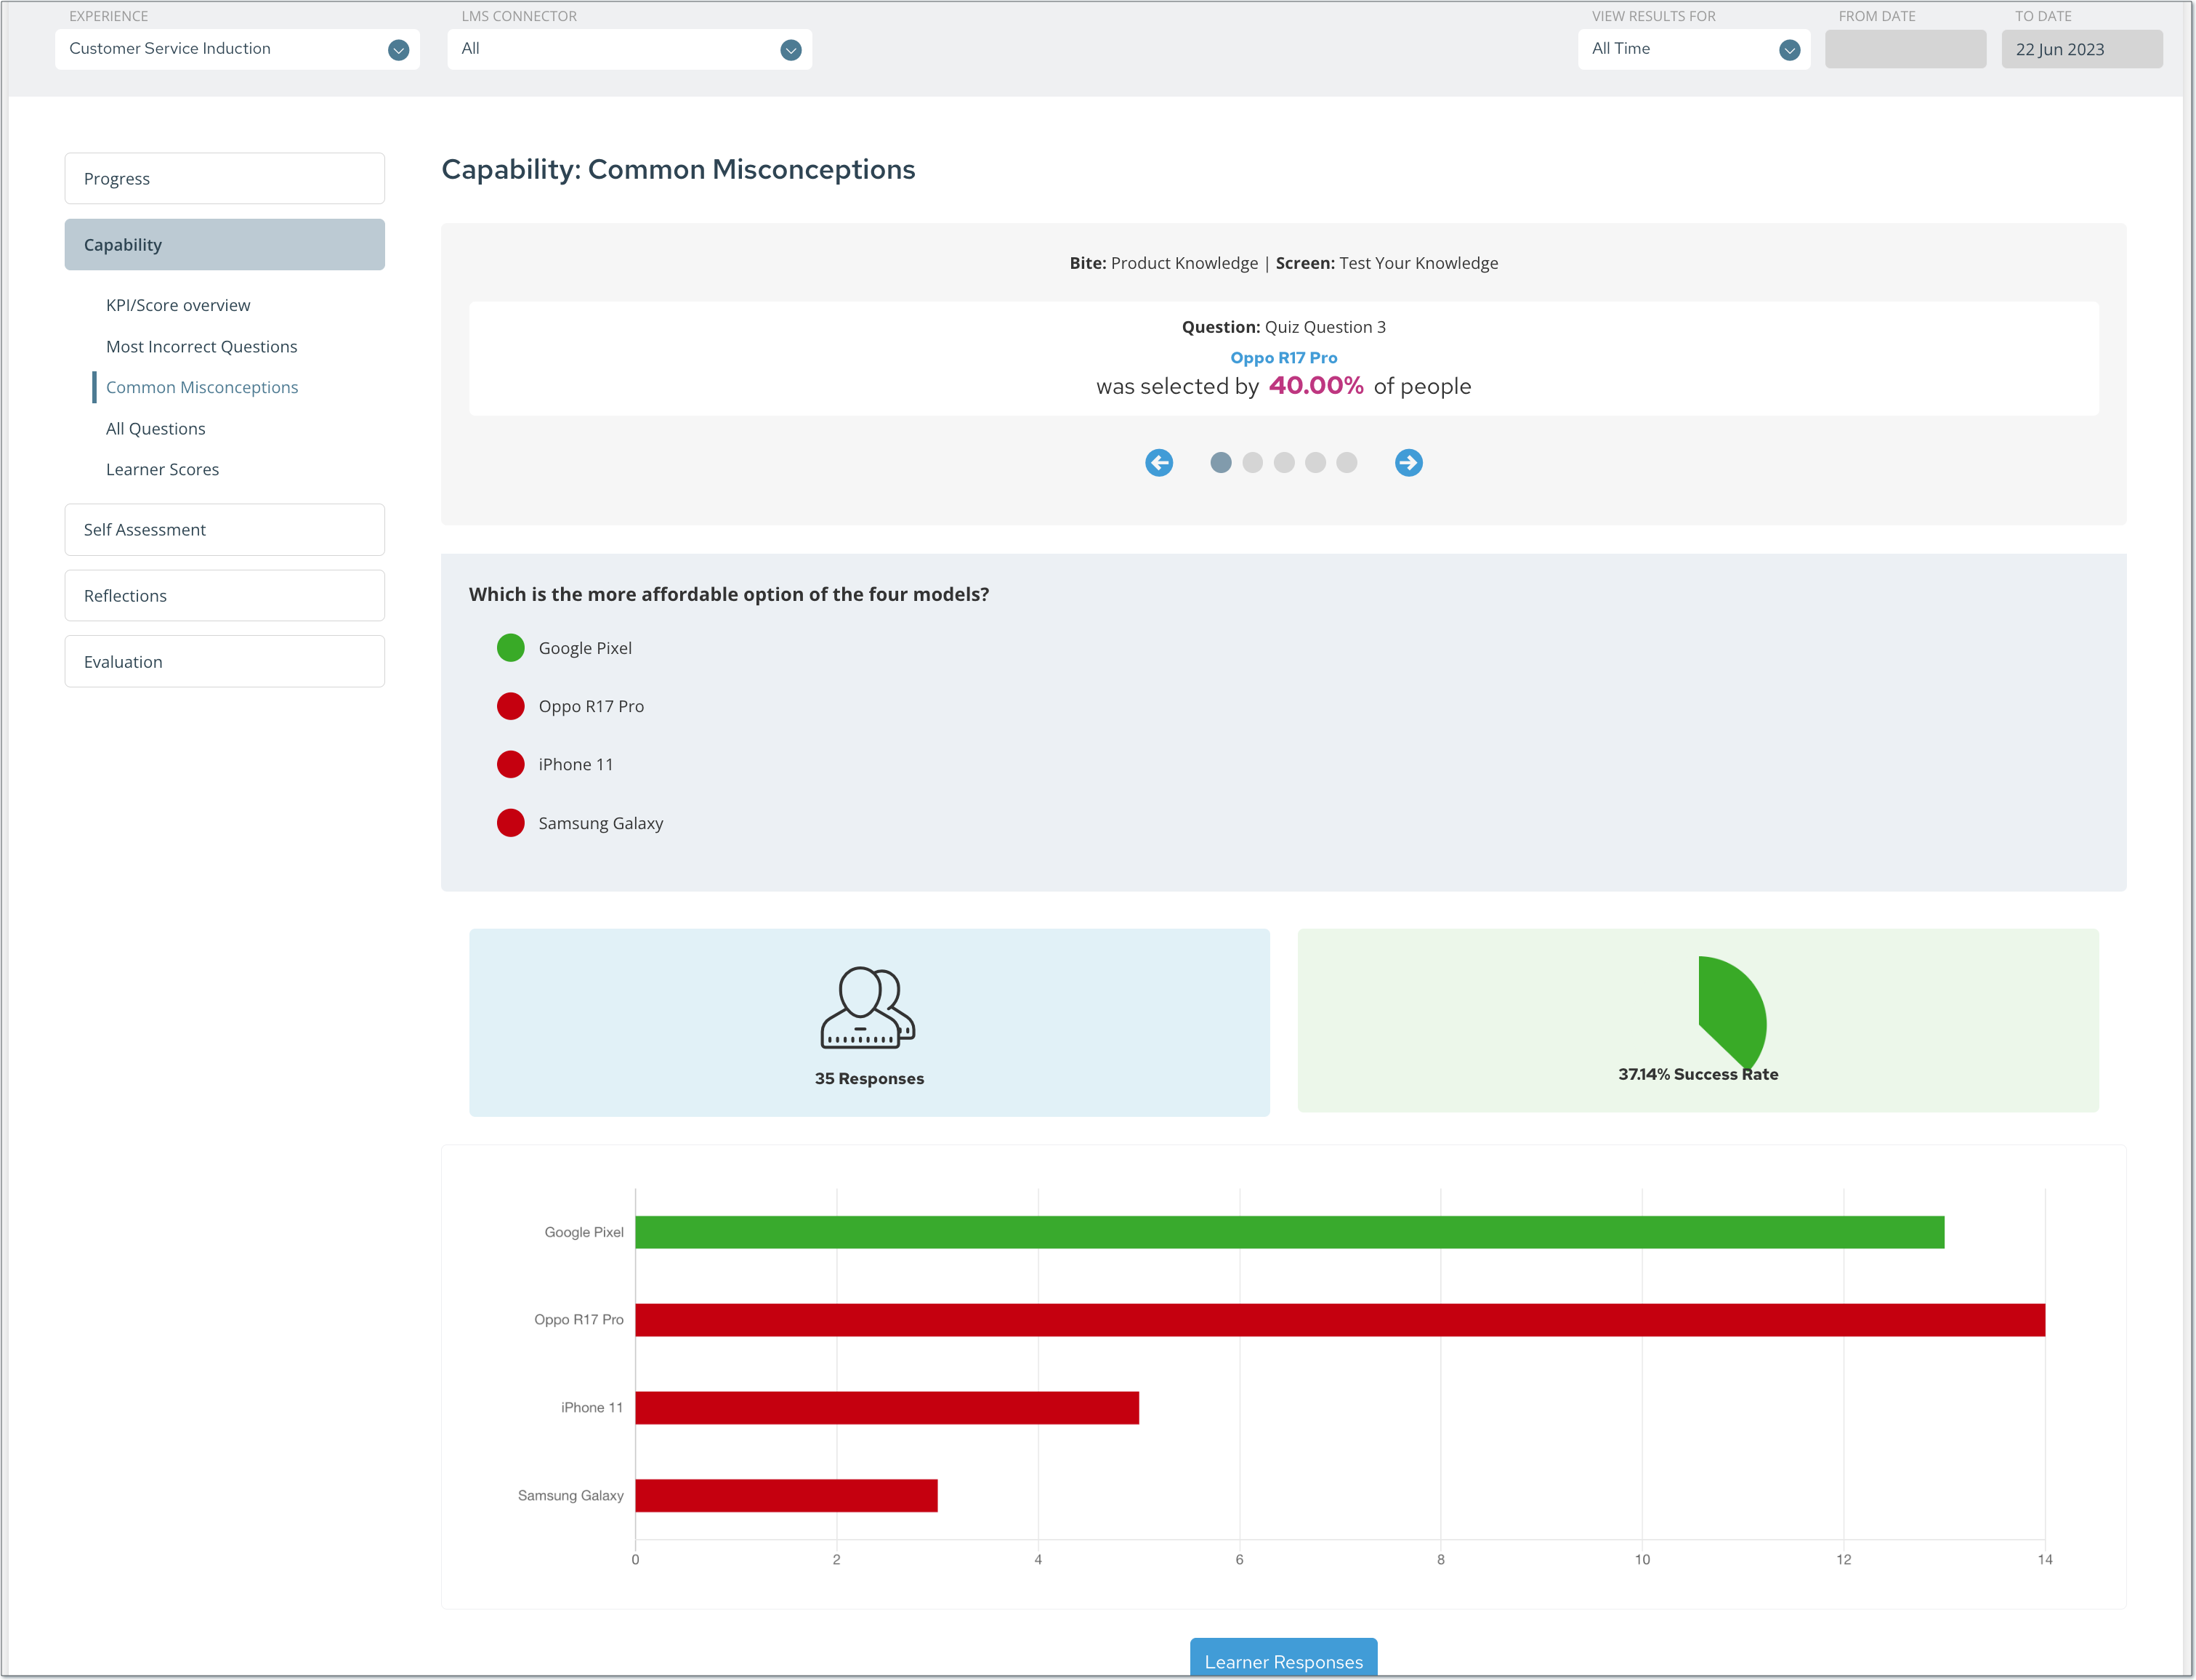Viewport: 2196px width, 1680px height.
Task: Expand the Reflections section
Action: pyautogui.click(x=224, y=595)
